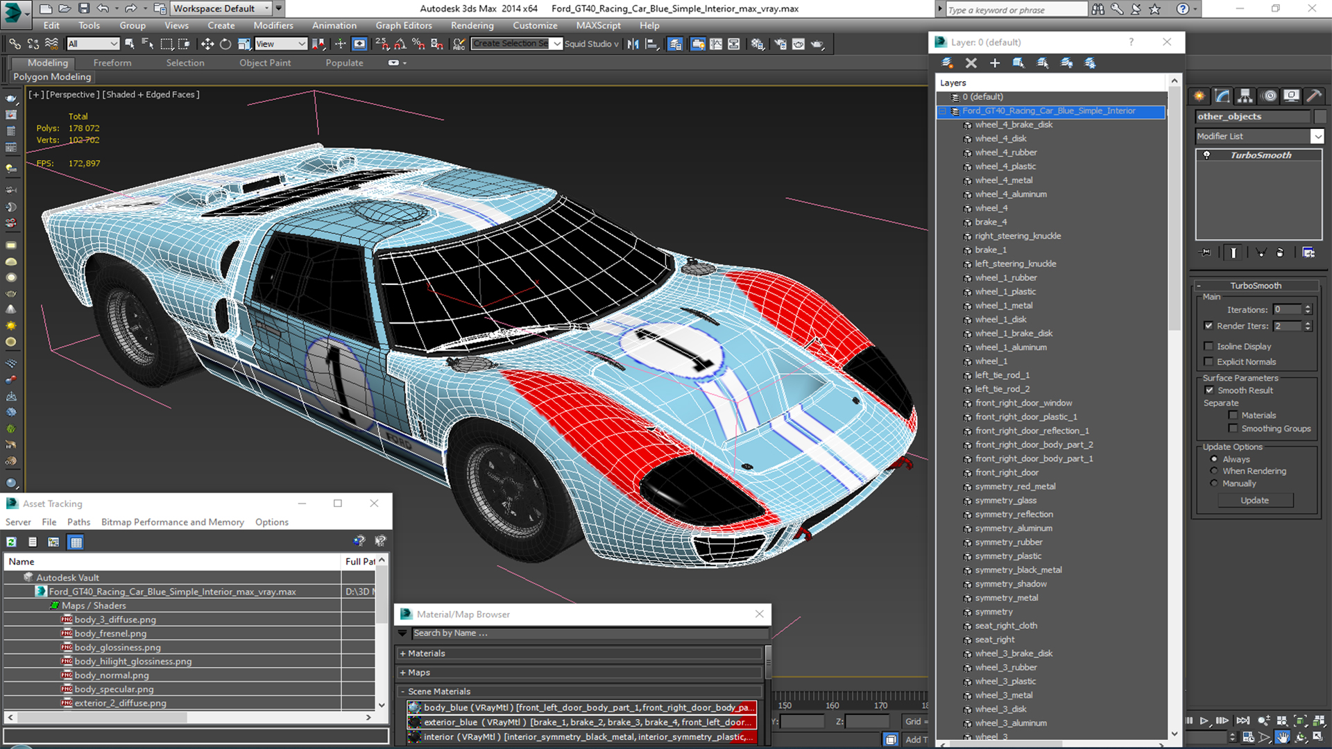Click the Angle Snap toggle icon
1332x749 pixels.
click(x=400, y=44)
